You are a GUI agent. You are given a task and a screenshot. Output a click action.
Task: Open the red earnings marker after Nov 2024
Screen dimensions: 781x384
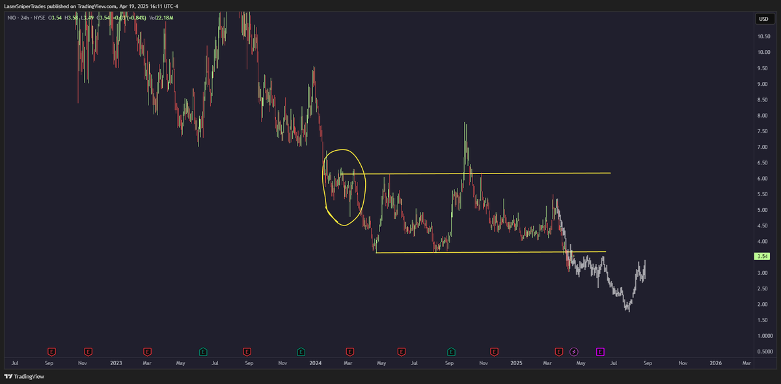point(495,352)
